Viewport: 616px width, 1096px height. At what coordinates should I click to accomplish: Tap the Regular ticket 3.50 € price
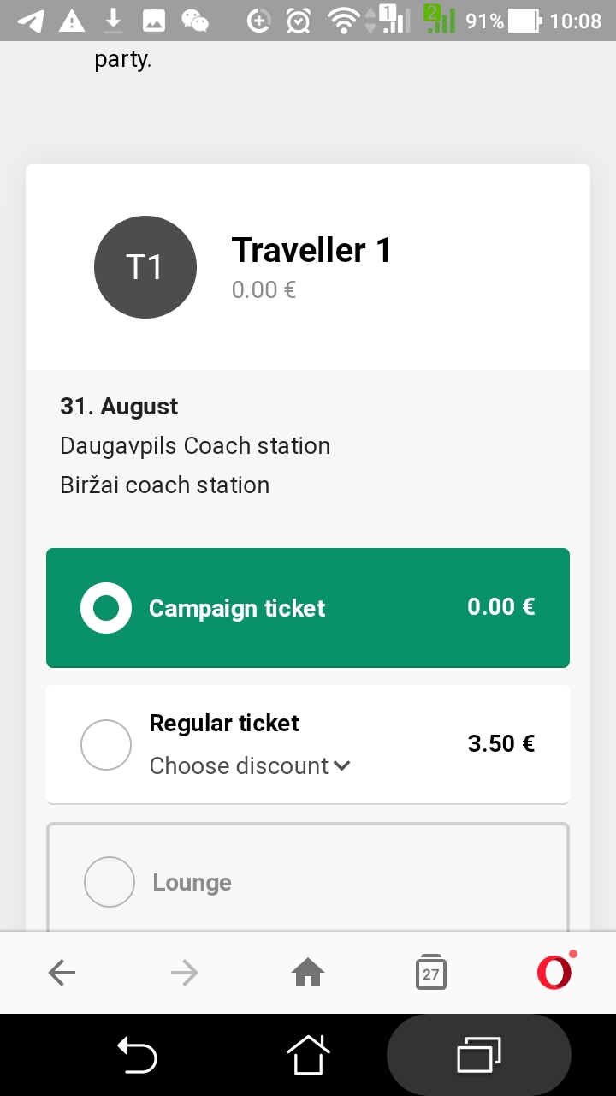[x=501, y=743]
